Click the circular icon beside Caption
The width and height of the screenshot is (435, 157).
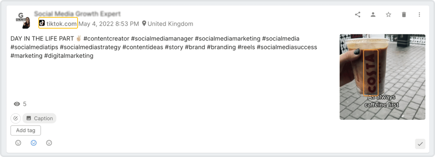point(16,118)
